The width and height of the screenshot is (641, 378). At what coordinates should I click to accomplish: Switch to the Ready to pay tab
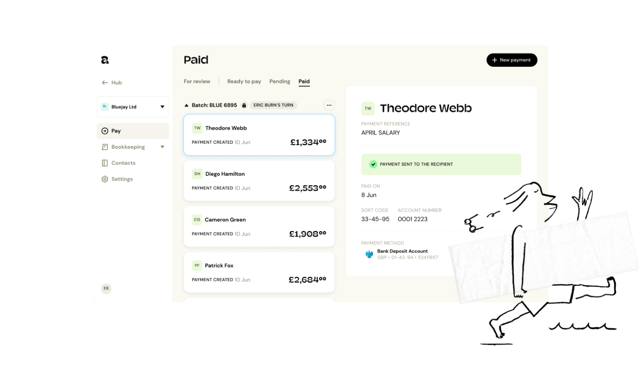click(244, 81)
